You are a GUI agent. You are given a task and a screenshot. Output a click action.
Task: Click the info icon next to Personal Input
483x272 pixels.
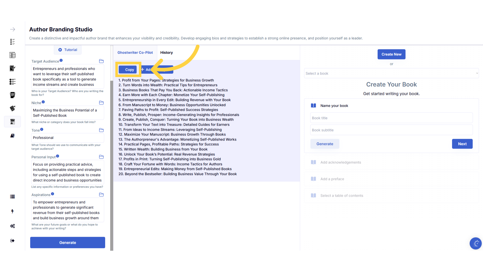58,156
